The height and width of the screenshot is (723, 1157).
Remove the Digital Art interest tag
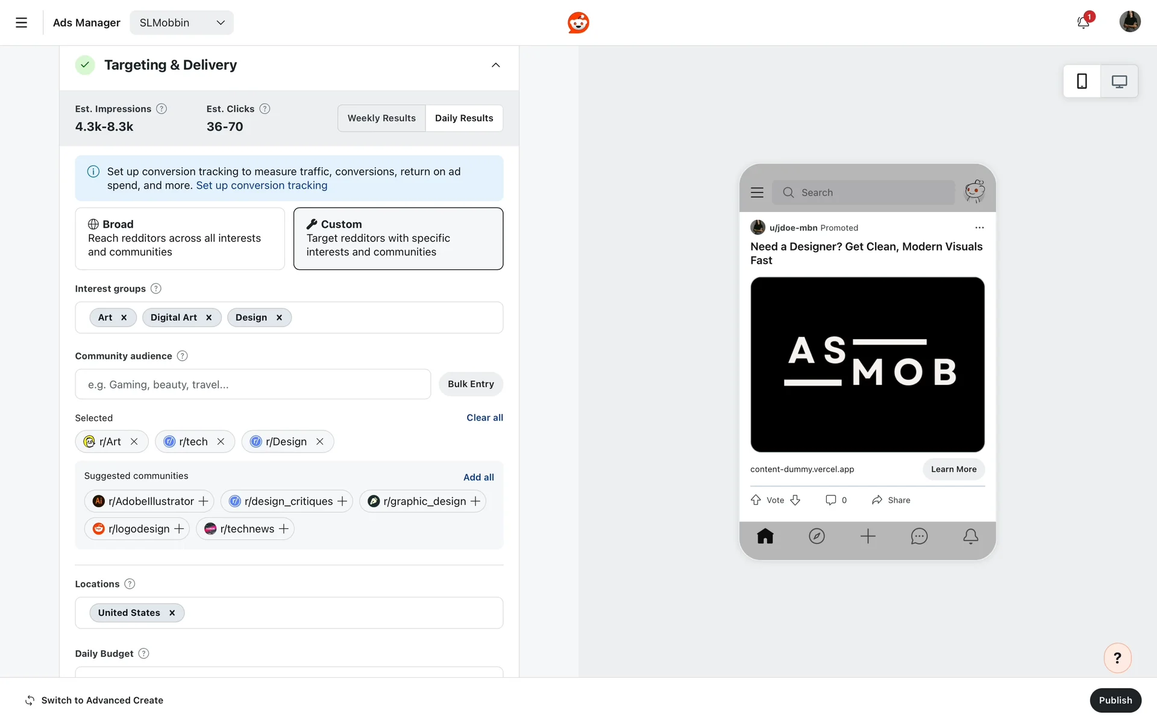(x=209, y=318)
